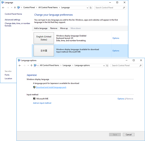Click the Cancel button
The width and height of the screenshot is (145, 141).
pos(129,135)
